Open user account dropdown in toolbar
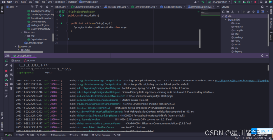Screen dimensions: 273x140 tap(196, 2)
